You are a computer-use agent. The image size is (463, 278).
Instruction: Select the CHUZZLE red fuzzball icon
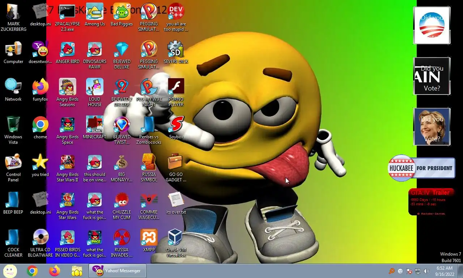pos(122,206)
